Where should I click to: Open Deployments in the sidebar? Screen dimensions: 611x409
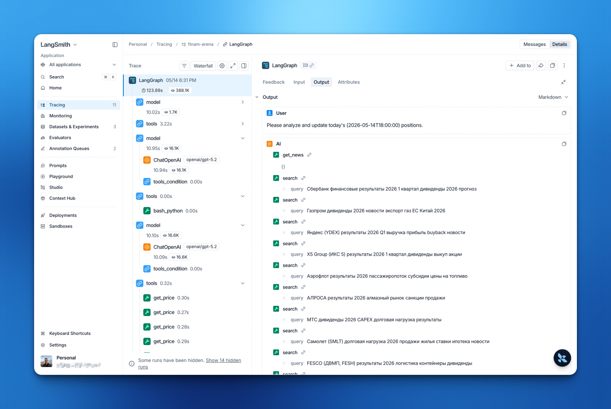[x=78, y=215]
